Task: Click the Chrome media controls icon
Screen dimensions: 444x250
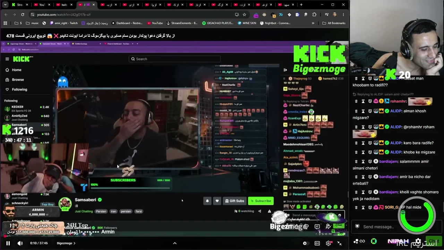Action: tap(327, 15)
